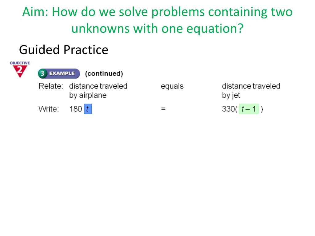315x236 pixels.
Task: Select the green highlighted t – 1 expression
Action: pyautogui.click(x=249, y=109)
